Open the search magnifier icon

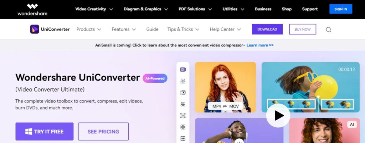pyautogui.click(x=328, y=29)
